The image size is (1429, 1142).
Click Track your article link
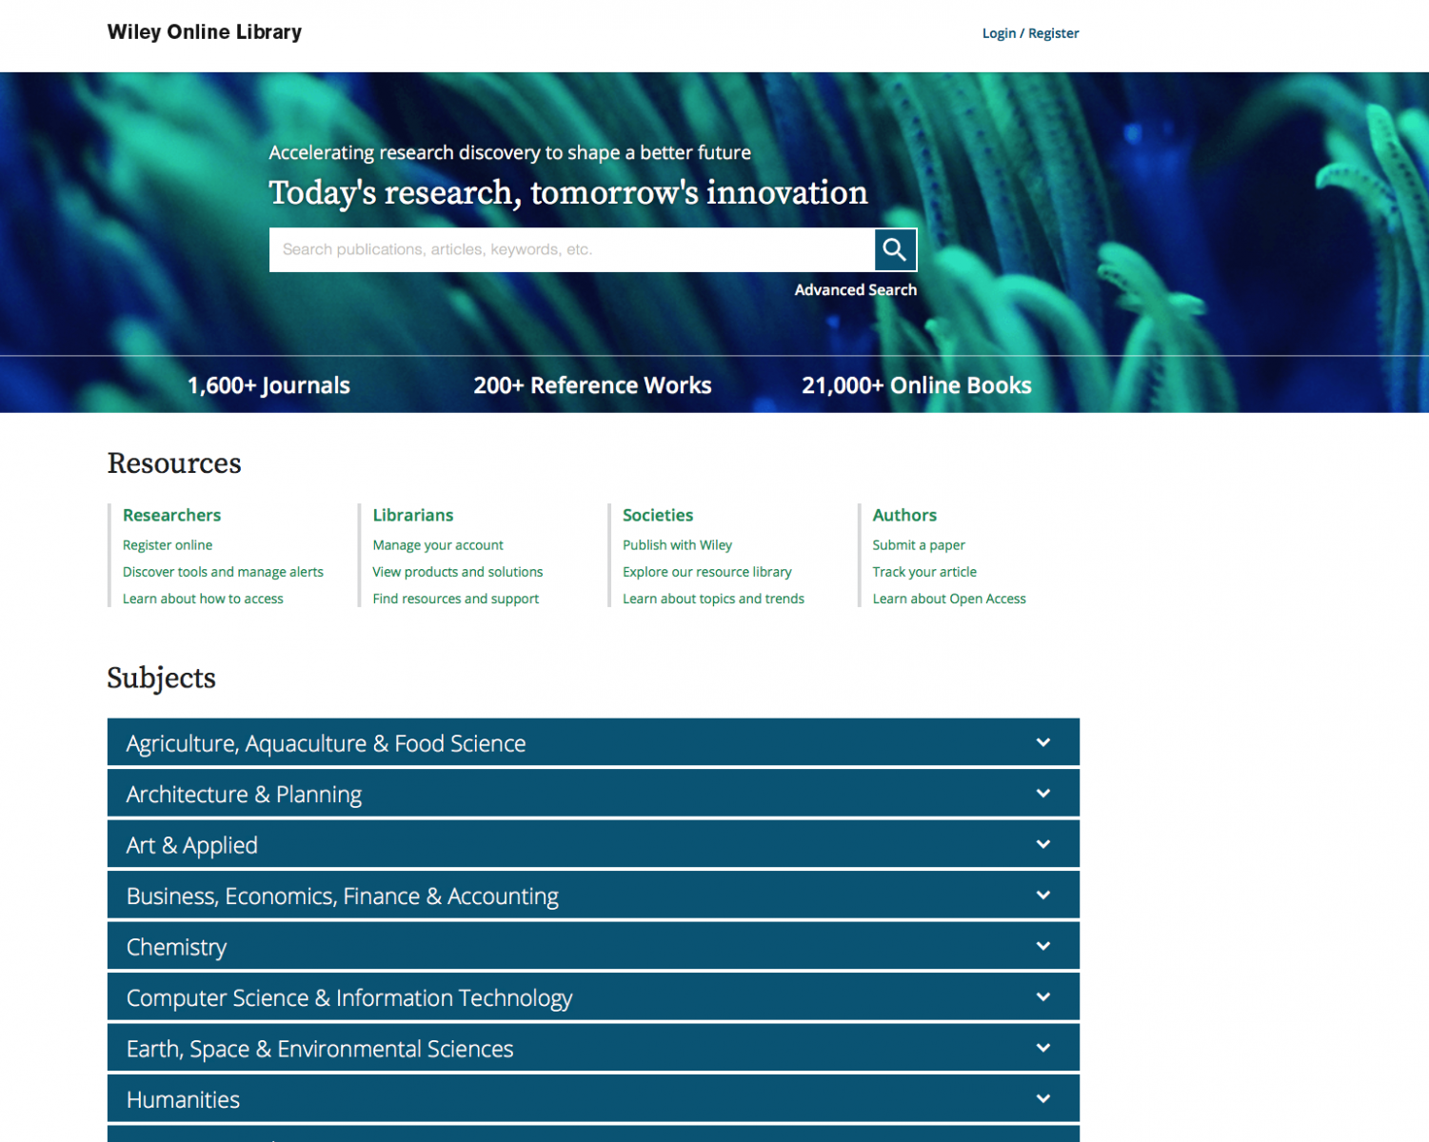click(x=924, y=572)
